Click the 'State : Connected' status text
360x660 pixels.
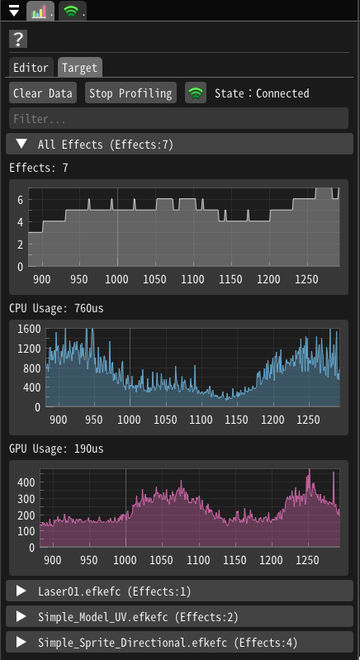point(262,93)
